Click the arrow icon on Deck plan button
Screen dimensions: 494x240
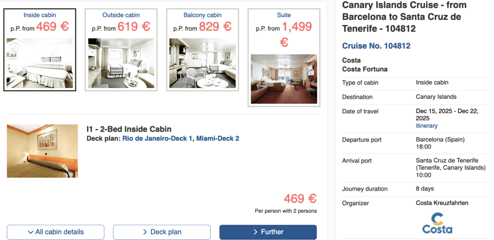145,232
